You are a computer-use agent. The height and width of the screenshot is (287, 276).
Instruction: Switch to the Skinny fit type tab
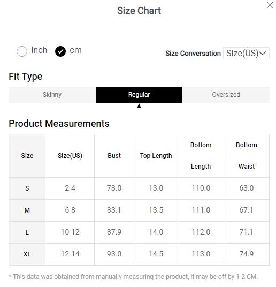52,95
